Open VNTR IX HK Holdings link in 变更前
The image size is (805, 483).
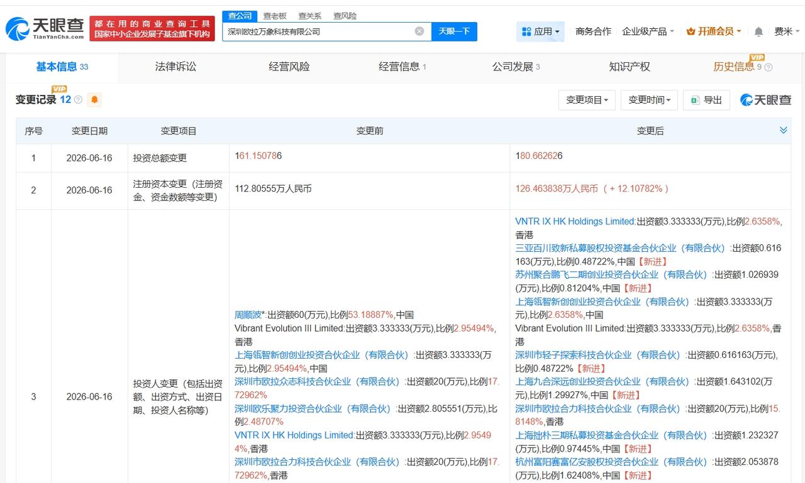point(294,435)
